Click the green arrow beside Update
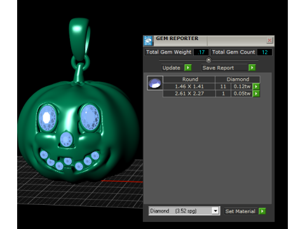This screenshot has width=305, height=229. point(188,67)
